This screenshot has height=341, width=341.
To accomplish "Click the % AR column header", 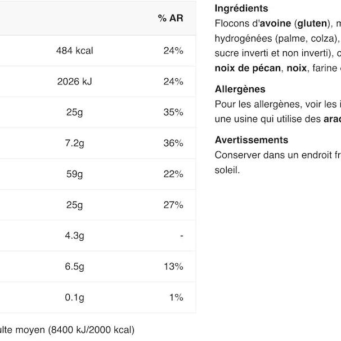I will (170, 19).
